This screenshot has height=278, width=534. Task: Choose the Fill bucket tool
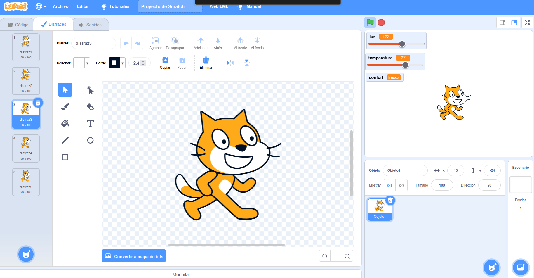[x=65, y=123]
